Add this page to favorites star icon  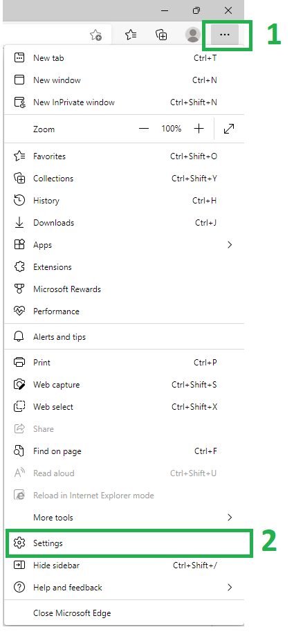click(95, 35)
